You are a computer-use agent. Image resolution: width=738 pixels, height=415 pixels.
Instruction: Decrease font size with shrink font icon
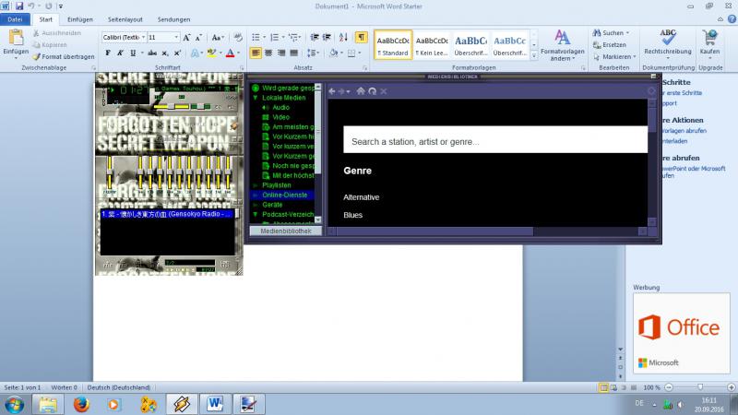click(x=198, y=38)
